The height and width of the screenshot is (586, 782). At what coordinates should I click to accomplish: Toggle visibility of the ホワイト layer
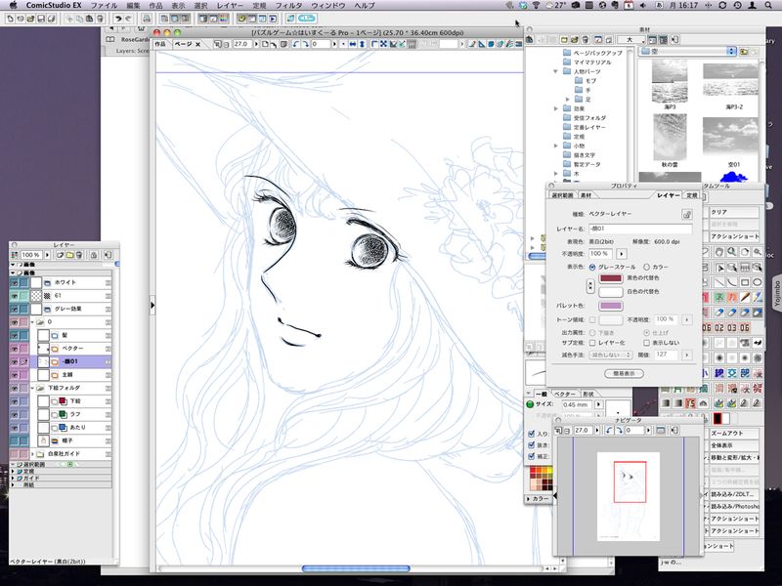14,282
